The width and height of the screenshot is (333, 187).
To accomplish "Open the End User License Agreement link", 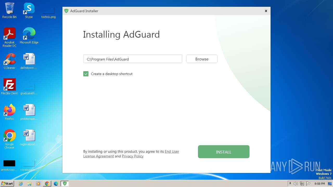I will [x=131, y=154].
